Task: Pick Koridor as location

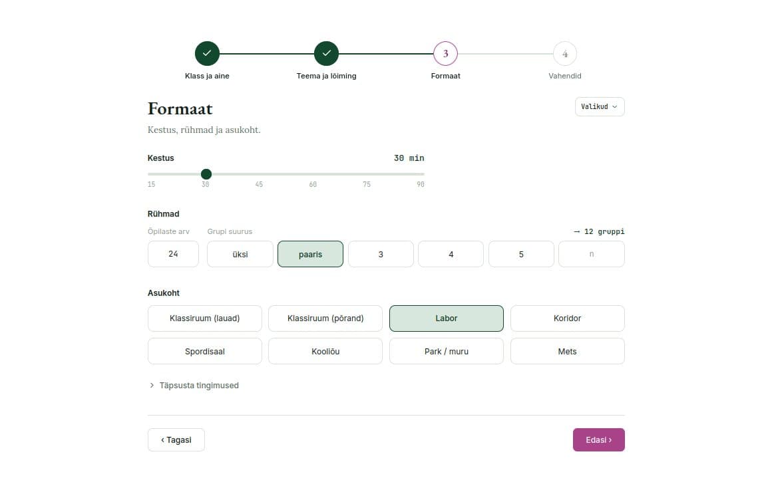Action: pos(567,318)
